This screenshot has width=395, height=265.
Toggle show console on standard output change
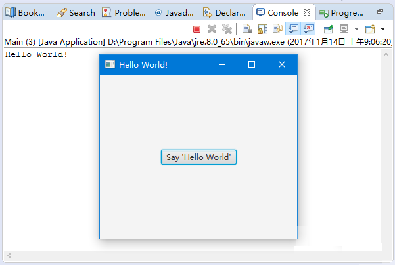292,29
